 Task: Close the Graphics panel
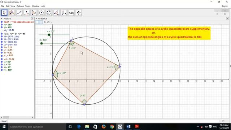[227, 18]
